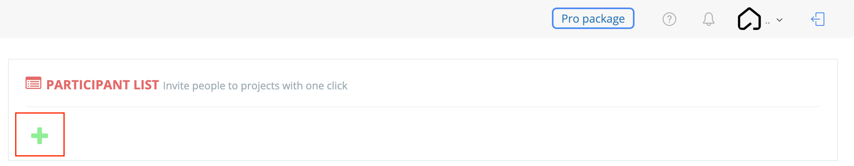Image resolution: width=854 pixels, height=166 pixels.
Task: Log out using the blue exit icon
Action: point(818,19)
